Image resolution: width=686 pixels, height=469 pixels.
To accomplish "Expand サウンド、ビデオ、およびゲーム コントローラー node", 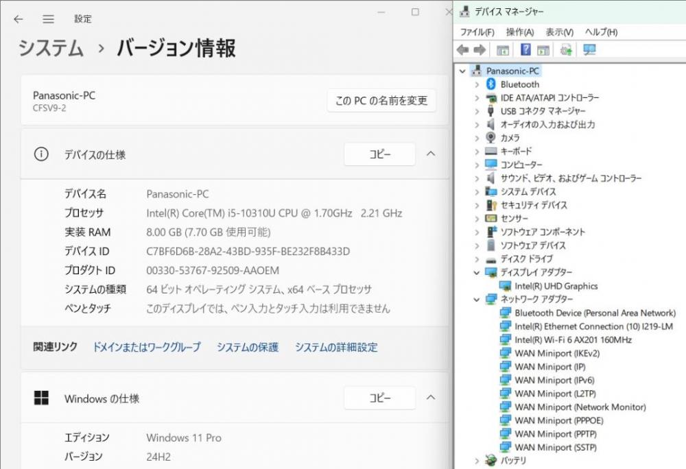I will coord(477,178).
